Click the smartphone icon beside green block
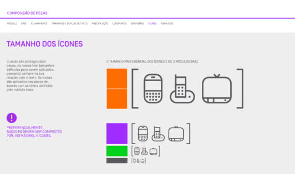 point(137,151)
